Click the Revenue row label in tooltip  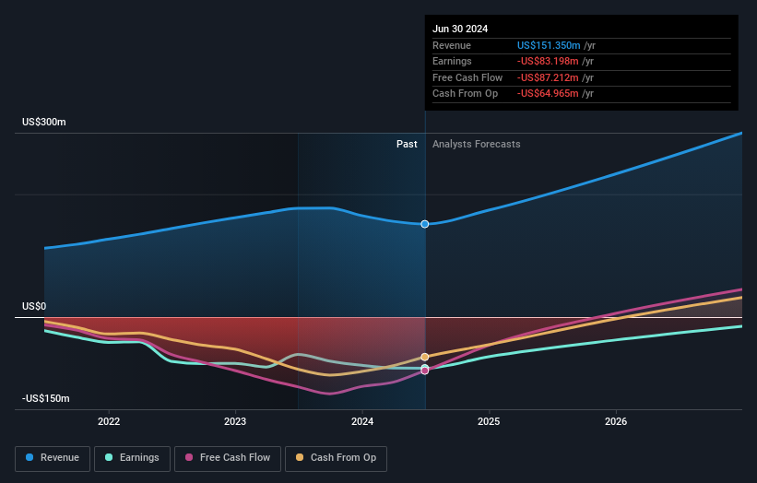[x=452, y=45]
